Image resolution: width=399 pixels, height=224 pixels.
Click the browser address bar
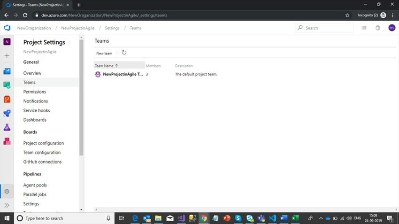tap(188, 15)
